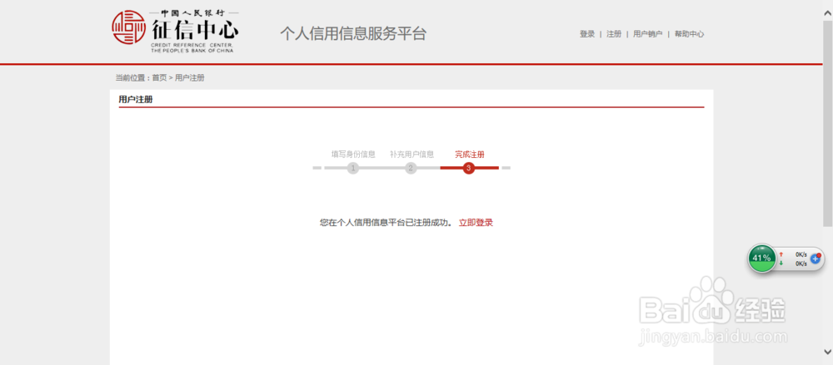Image resolution: width=833 pixels, height=365 pixels.
Task: Click the scrollbar down arrow
Action: click(x=828, y=351)
